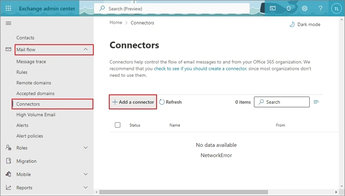
Task: Click the Mobile devices icon
Action: (x=8, y=174)
